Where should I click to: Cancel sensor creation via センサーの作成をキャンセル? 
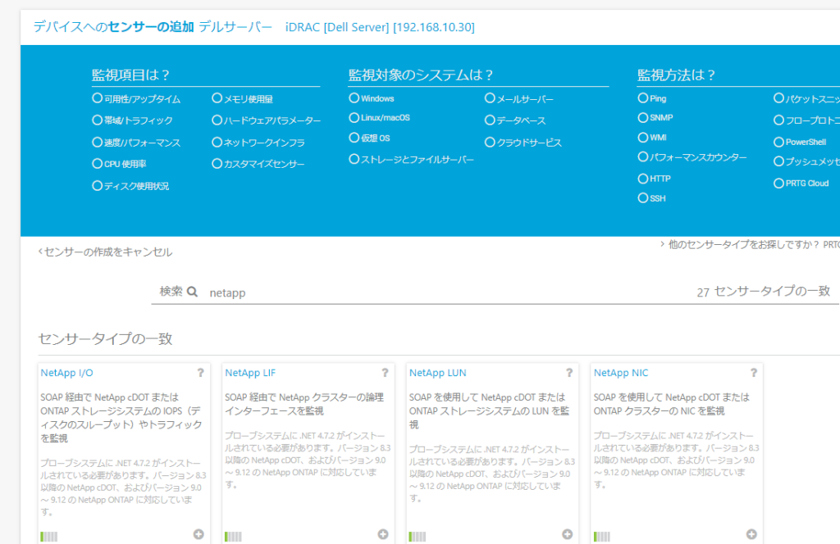[106, 252]
